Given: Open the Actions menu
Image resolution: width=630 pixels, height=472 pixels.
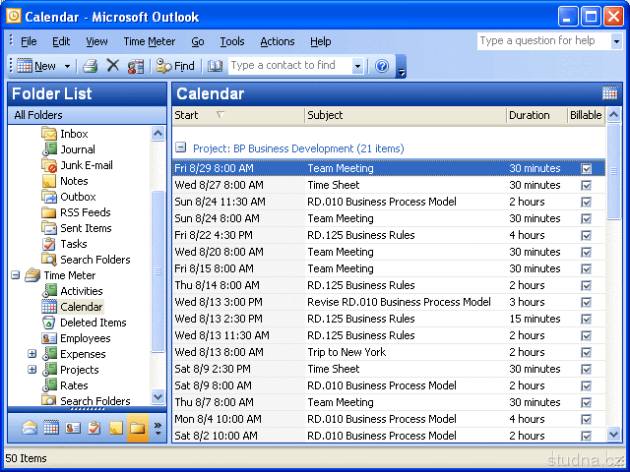Looking at the screenshot, I should 277,41.
